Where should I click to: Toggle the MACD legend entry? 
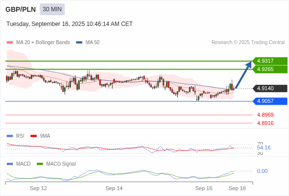(x=19, y=164)
